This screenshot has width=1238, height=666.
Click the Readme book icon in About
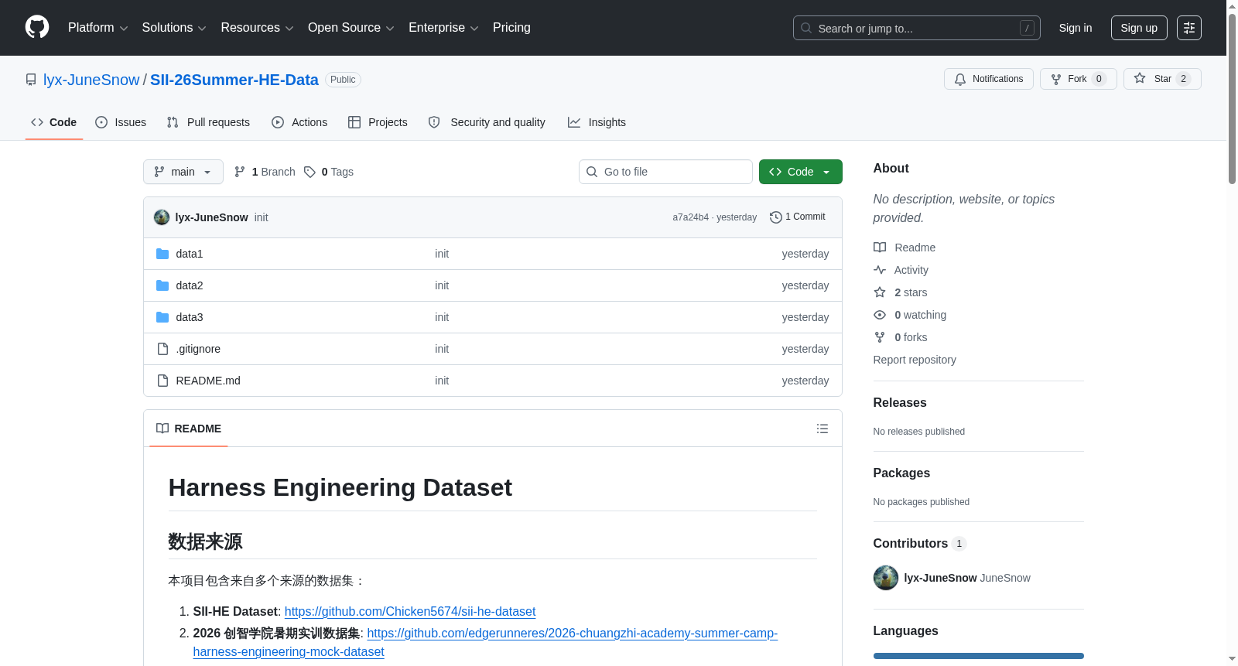[880, 248]
